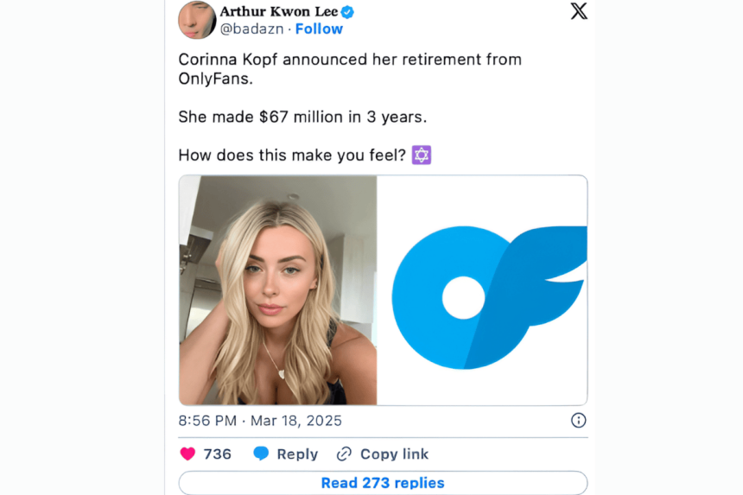This screenshot has height=495, width=743.
Task: Click the 736 likes count
Action: click(x=218, y=454)
